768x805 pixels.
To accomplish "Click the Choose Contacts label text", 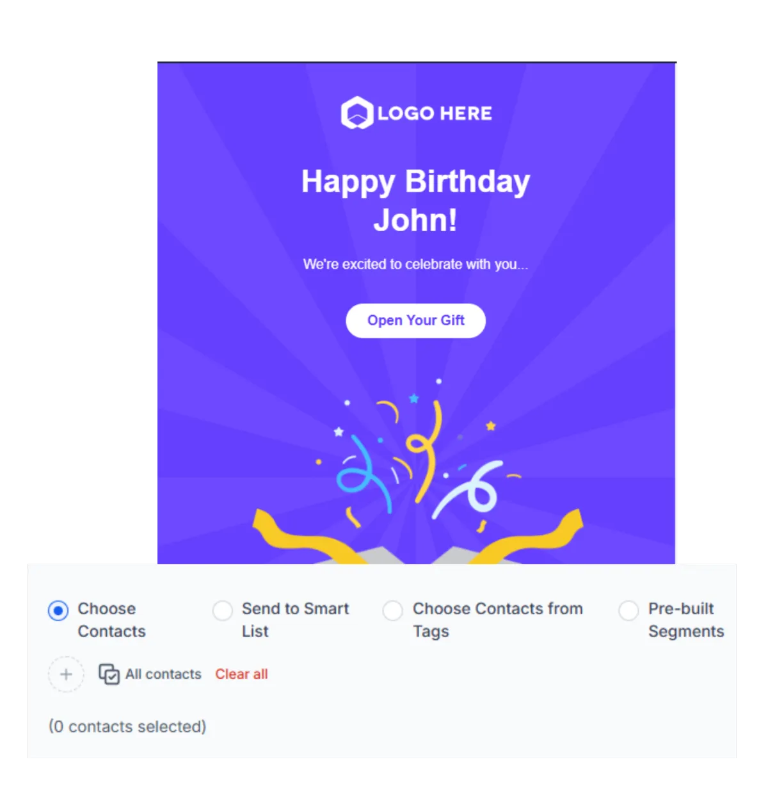I will click(x=112, y=620).
